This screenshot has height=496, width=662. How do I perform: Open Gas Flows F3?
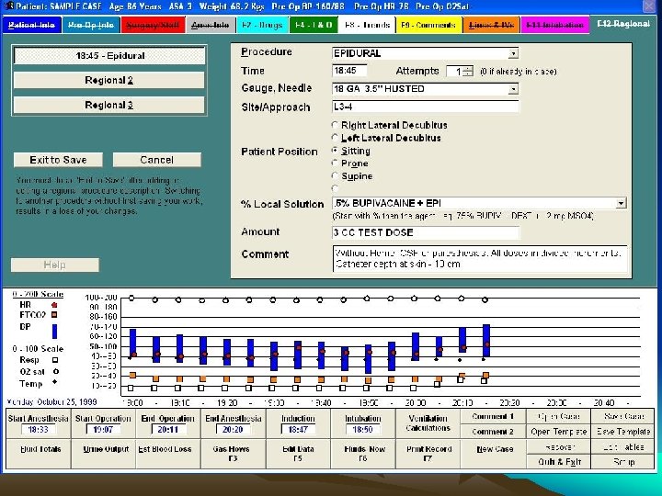[x=233, y=454]
